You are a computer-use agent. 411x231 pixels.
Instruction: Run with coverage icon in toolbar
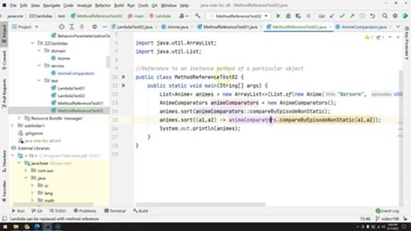[298, 16]
